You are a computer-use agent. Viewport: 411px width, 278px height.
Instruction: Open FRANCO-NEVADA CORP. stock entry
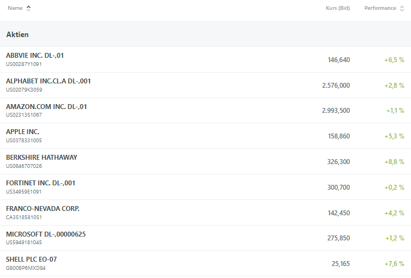(x=43, y=209)
